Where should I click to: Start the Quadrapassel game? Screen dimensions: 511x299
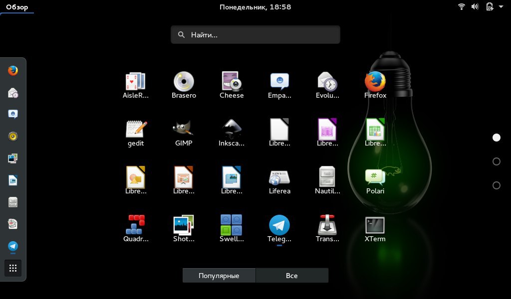click(136, 229)
